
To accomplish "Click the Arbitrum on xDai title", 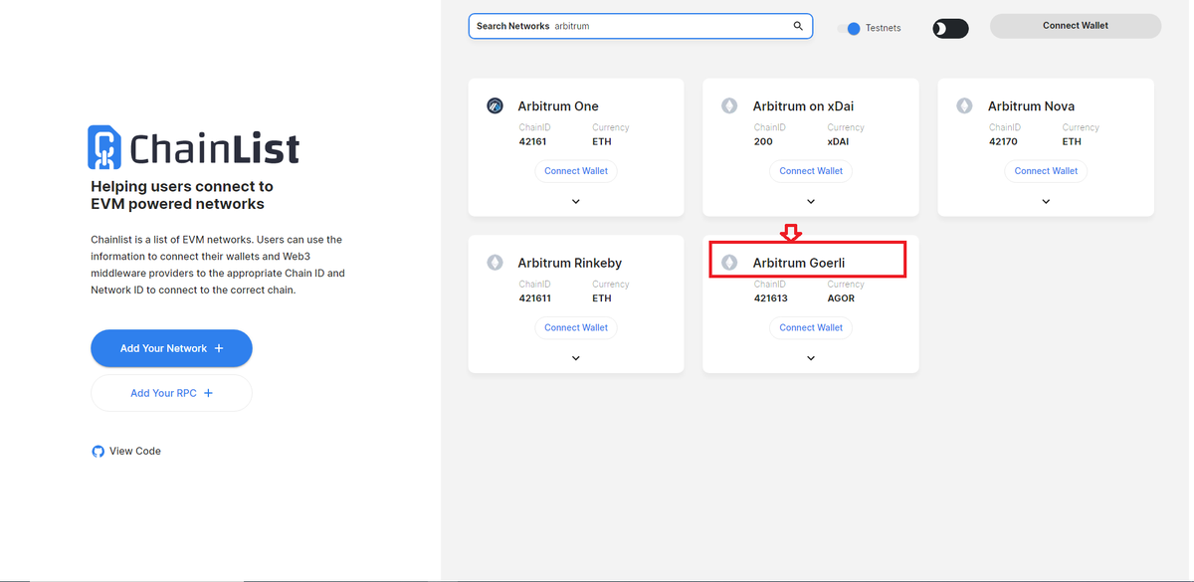I will (x=803, y=106).
